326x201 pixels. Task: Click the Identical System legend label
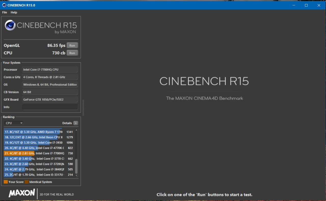tap(40, 182)
